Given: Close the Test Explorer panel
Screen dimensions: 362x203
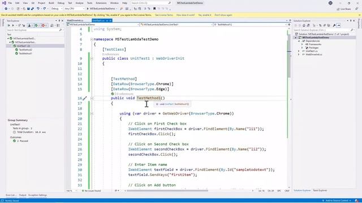Looking at the screenshot, I should tap(62, 21).
